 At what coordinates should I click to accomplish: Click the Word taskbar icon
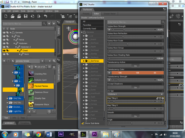[x=49, y=135]
